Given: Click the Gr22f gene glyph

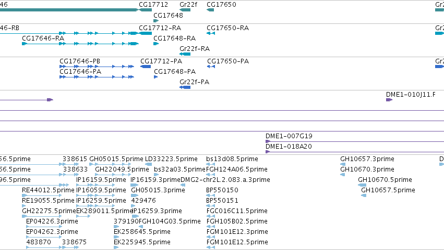Looking at the screenshot, I should 185,10.
